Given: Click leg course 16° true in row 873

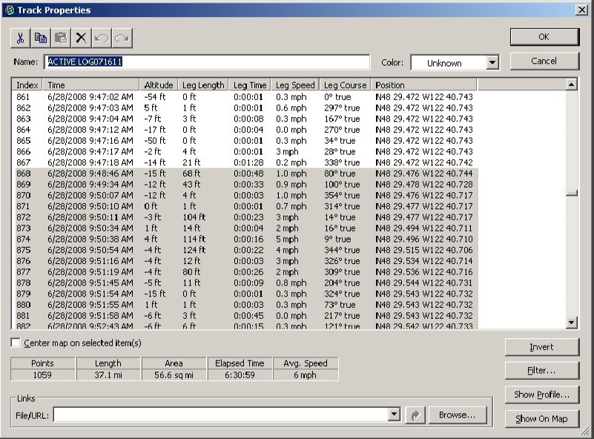Looking at the screenshot, I should tap(340, 228).
